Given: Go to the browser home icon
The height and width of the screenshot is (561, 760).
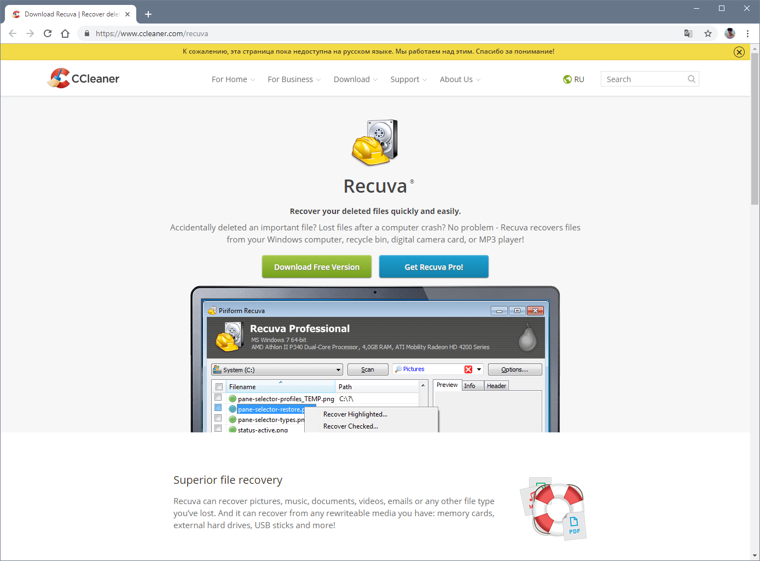Looking at the screenshot, I should (x=65, y=33).
